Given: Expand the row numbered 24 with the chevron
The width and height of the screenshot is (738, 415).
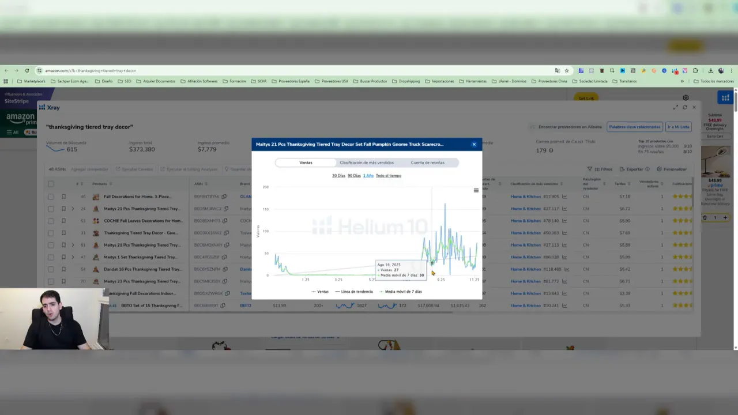Looking at the screenshot, I should pyautogui.click(x=73, y=209).
